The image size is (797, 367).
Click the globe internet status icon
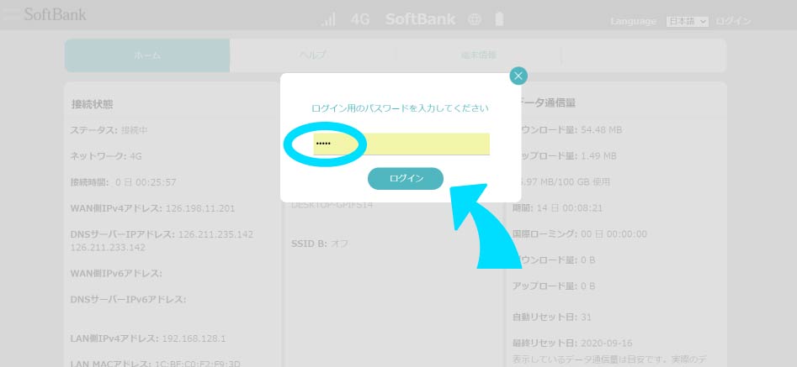[x=475, y=19]
